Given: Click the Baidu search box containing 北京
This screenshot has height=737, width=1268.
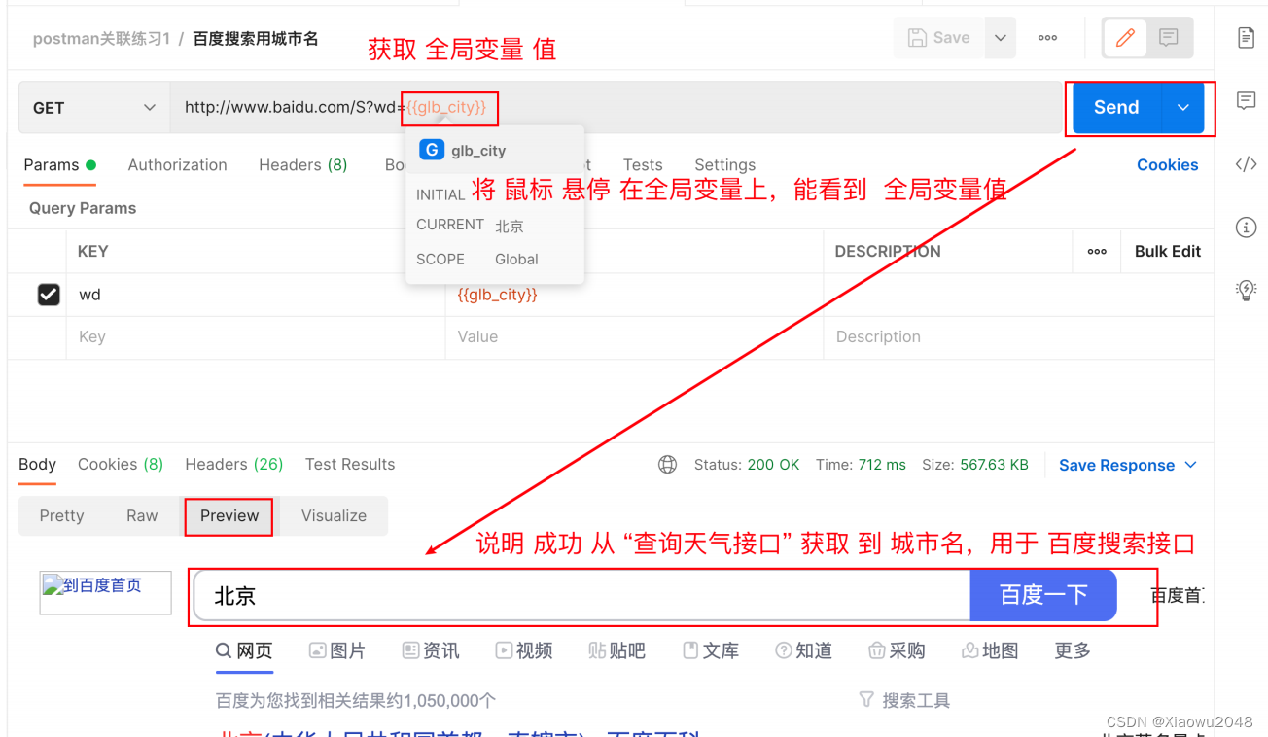Looking at the screenshot, I should coord(582,596).
